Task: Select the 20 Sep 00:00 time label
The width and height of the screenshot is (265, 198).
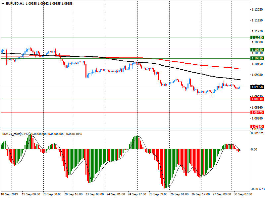Action: (52, 194)
